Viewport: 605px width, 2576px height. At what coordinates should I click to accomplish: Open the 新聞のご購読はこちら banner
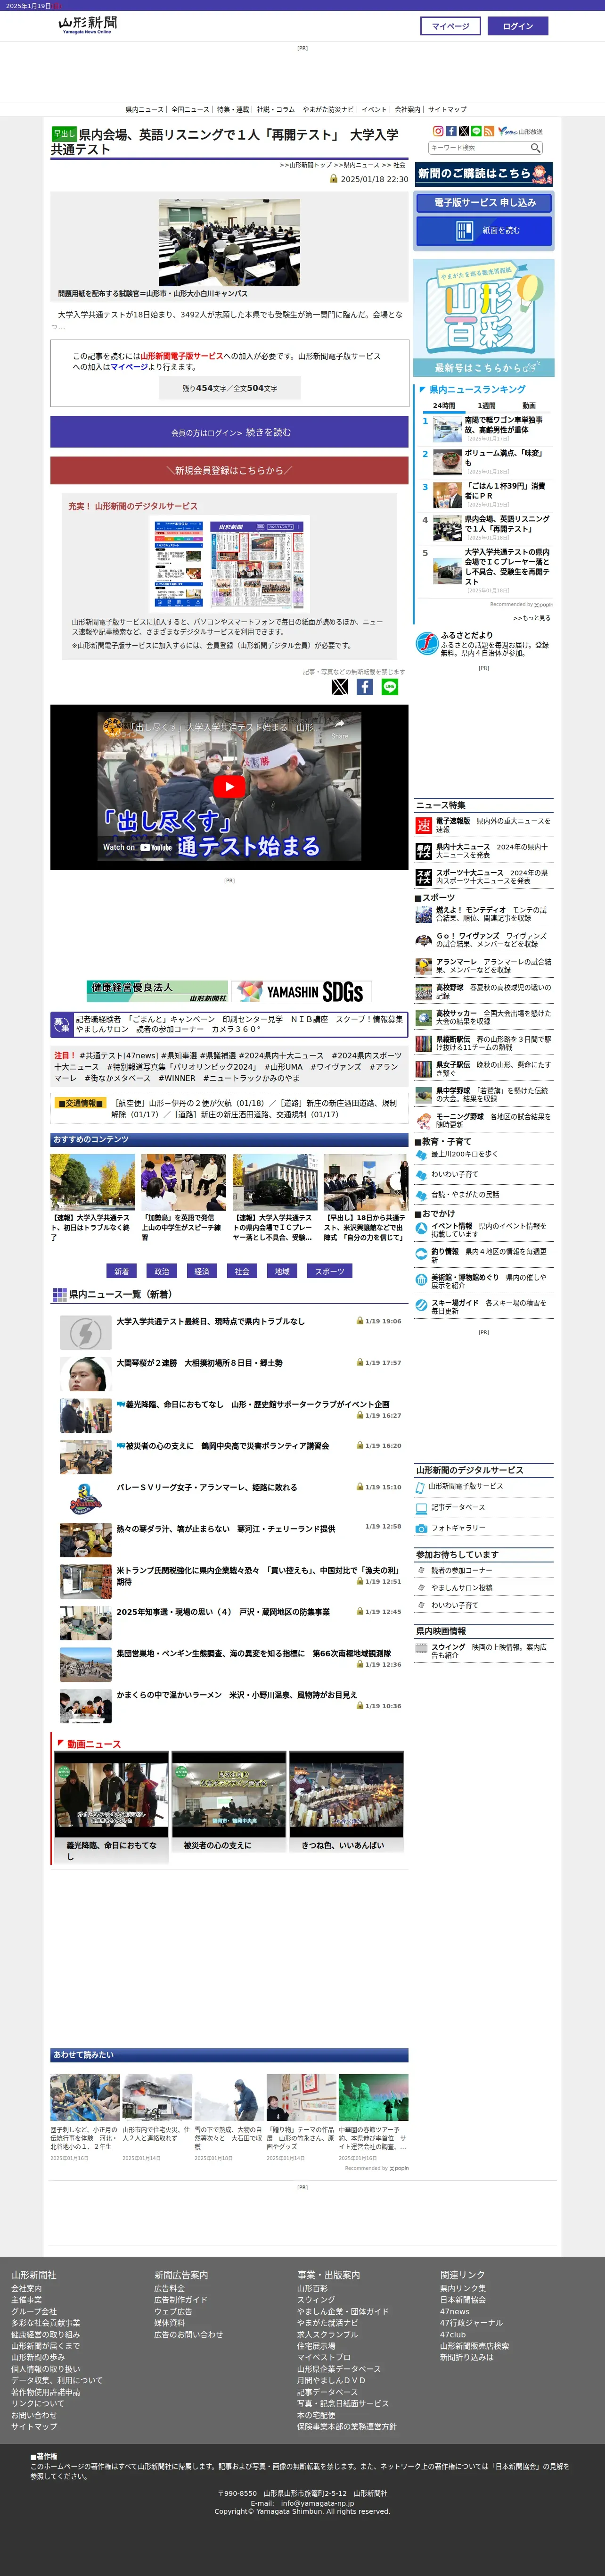point(484,174)
